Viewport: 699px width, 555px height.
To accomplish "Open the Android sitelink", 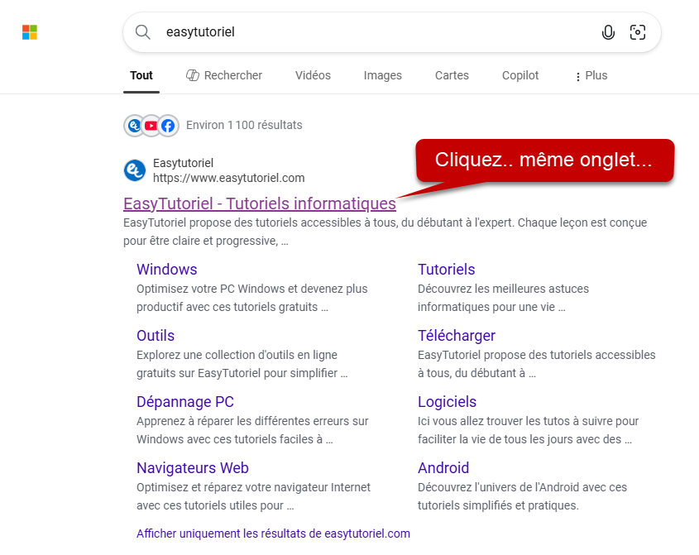I will 443,467.
